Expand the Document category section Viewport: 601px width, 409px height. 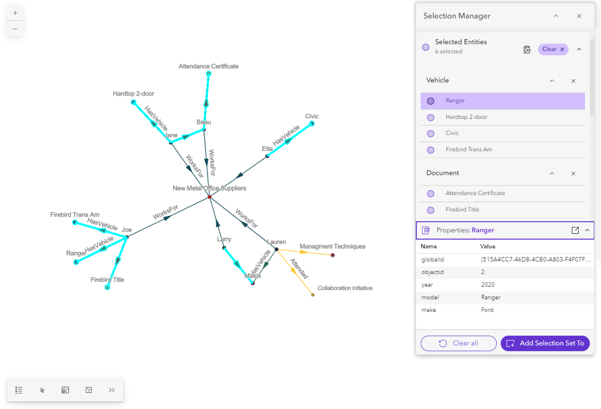[x=553, y=173]
